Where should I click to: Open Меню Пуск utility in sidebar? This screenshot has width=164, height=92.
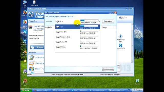coord(36,69)
